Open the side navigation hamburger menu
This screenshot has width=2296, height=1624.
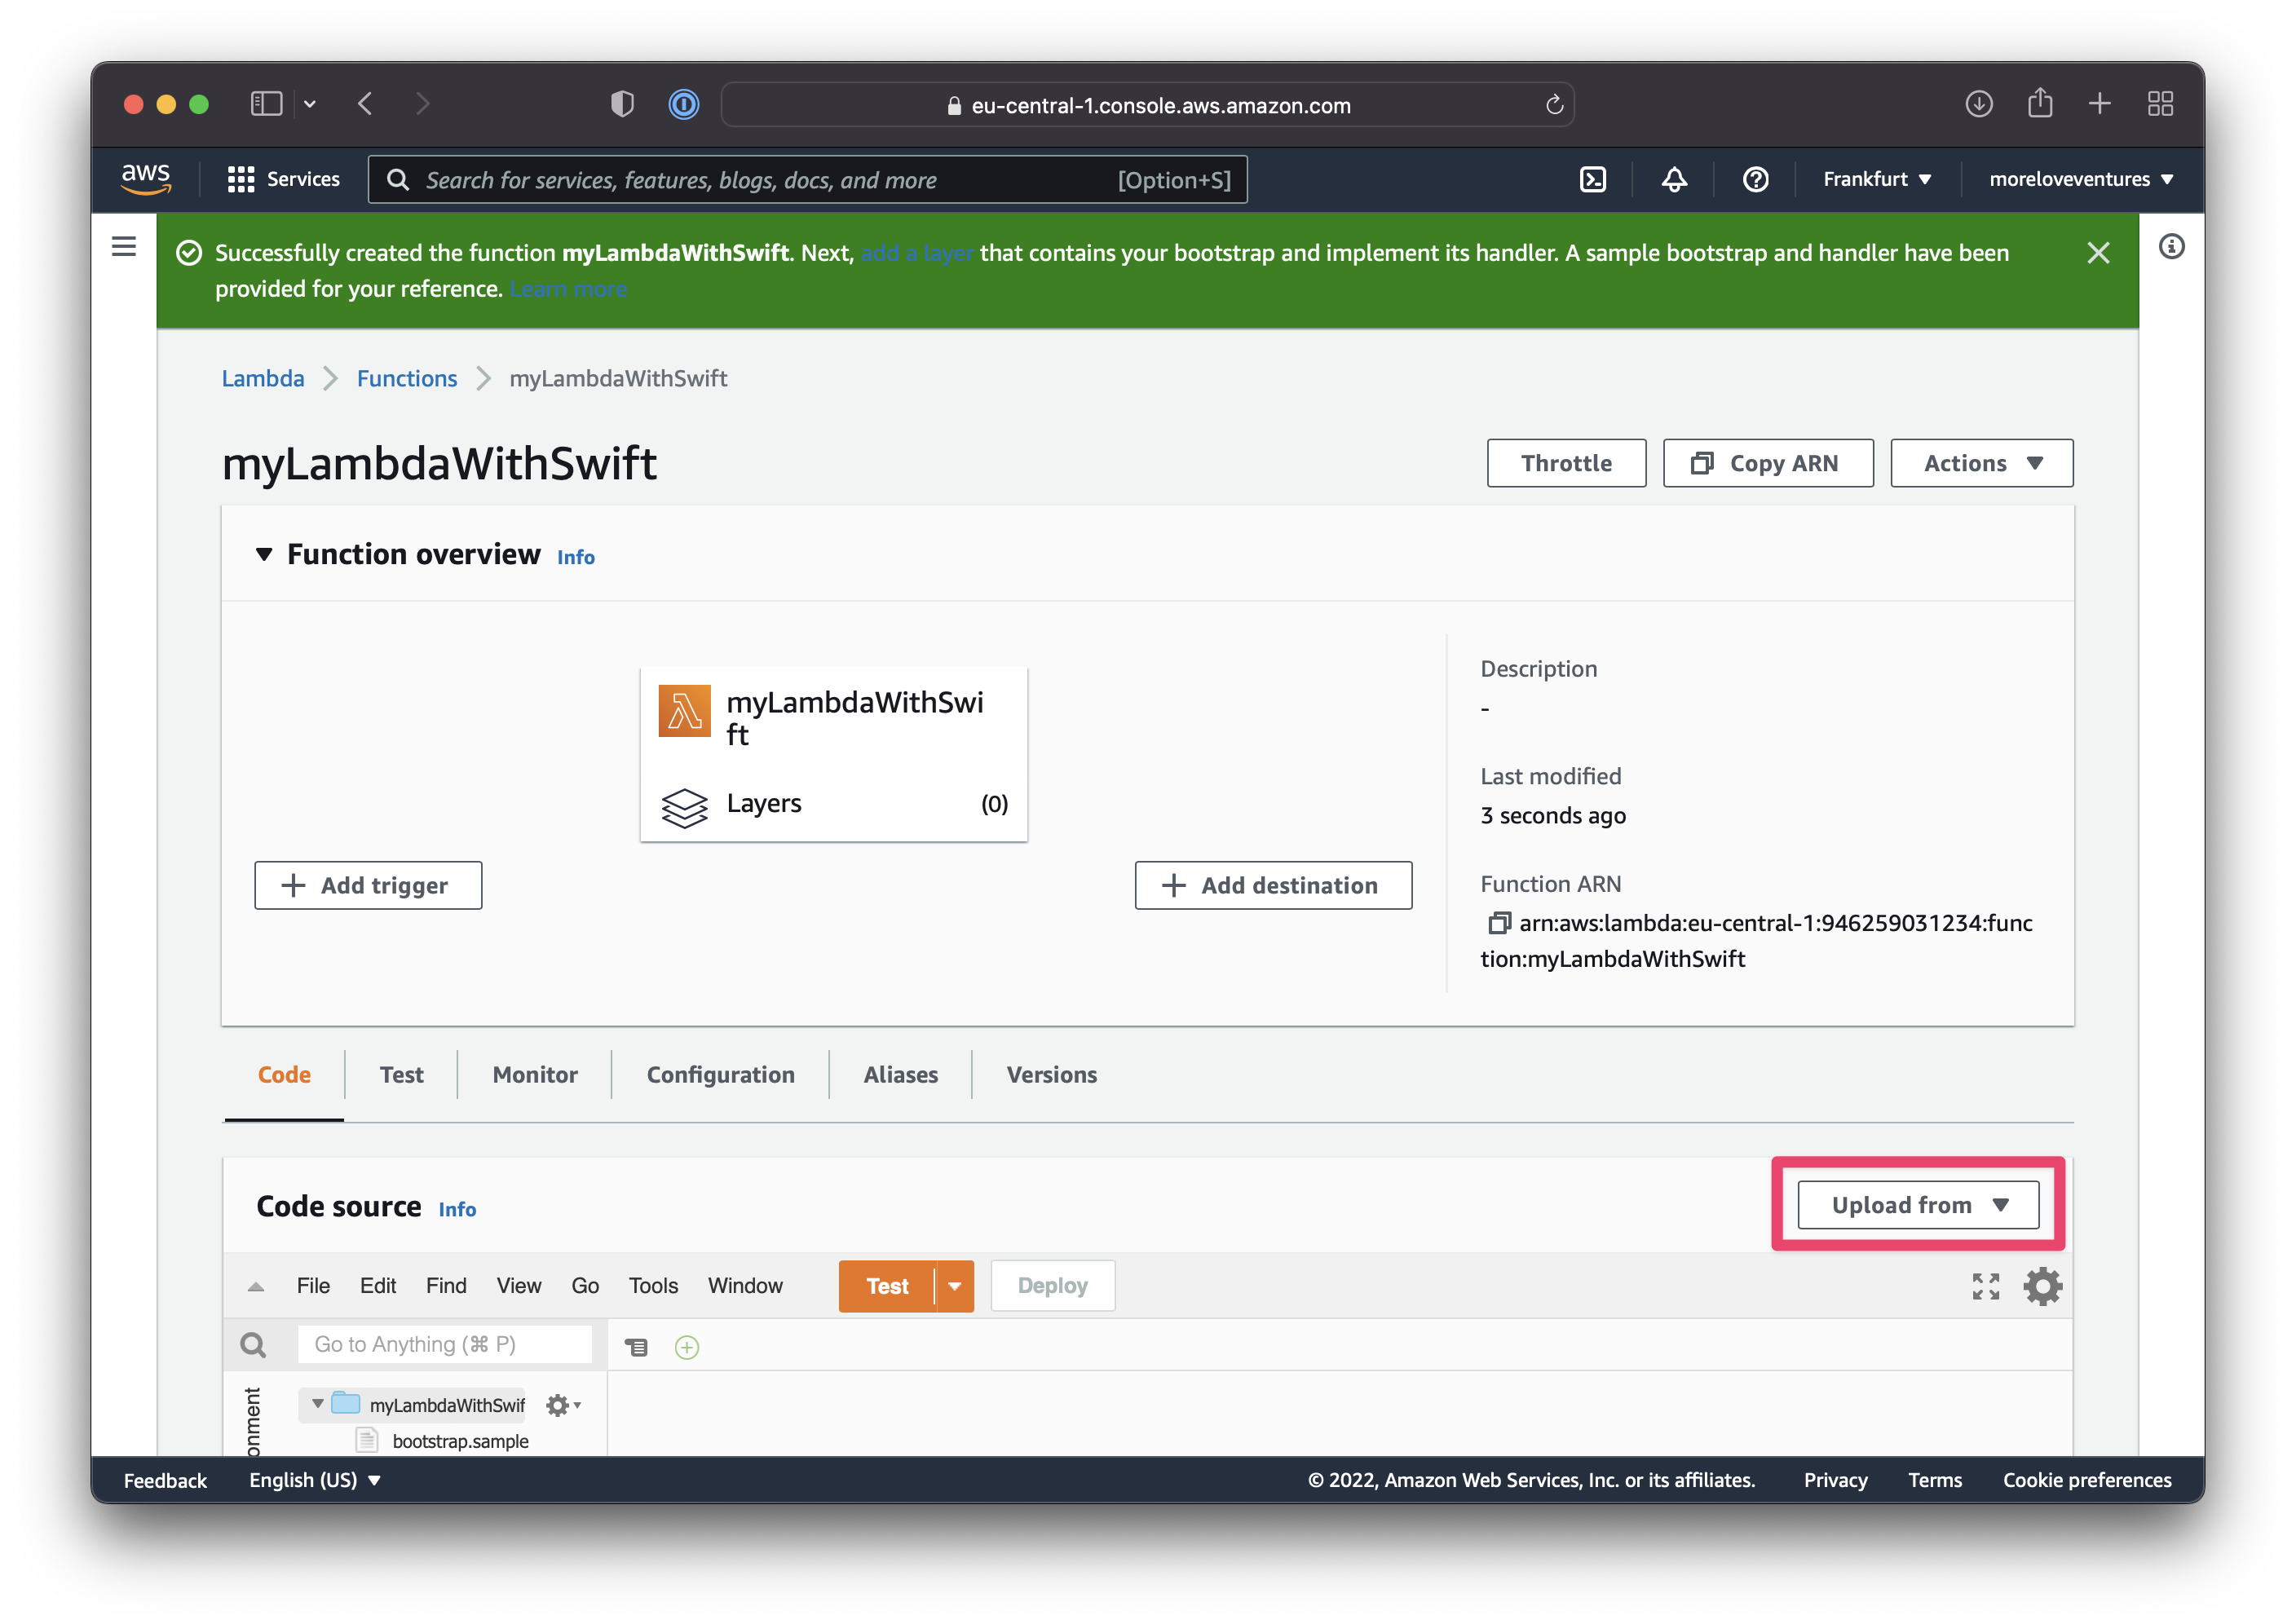pyautogui.click(x=124, y=246)
